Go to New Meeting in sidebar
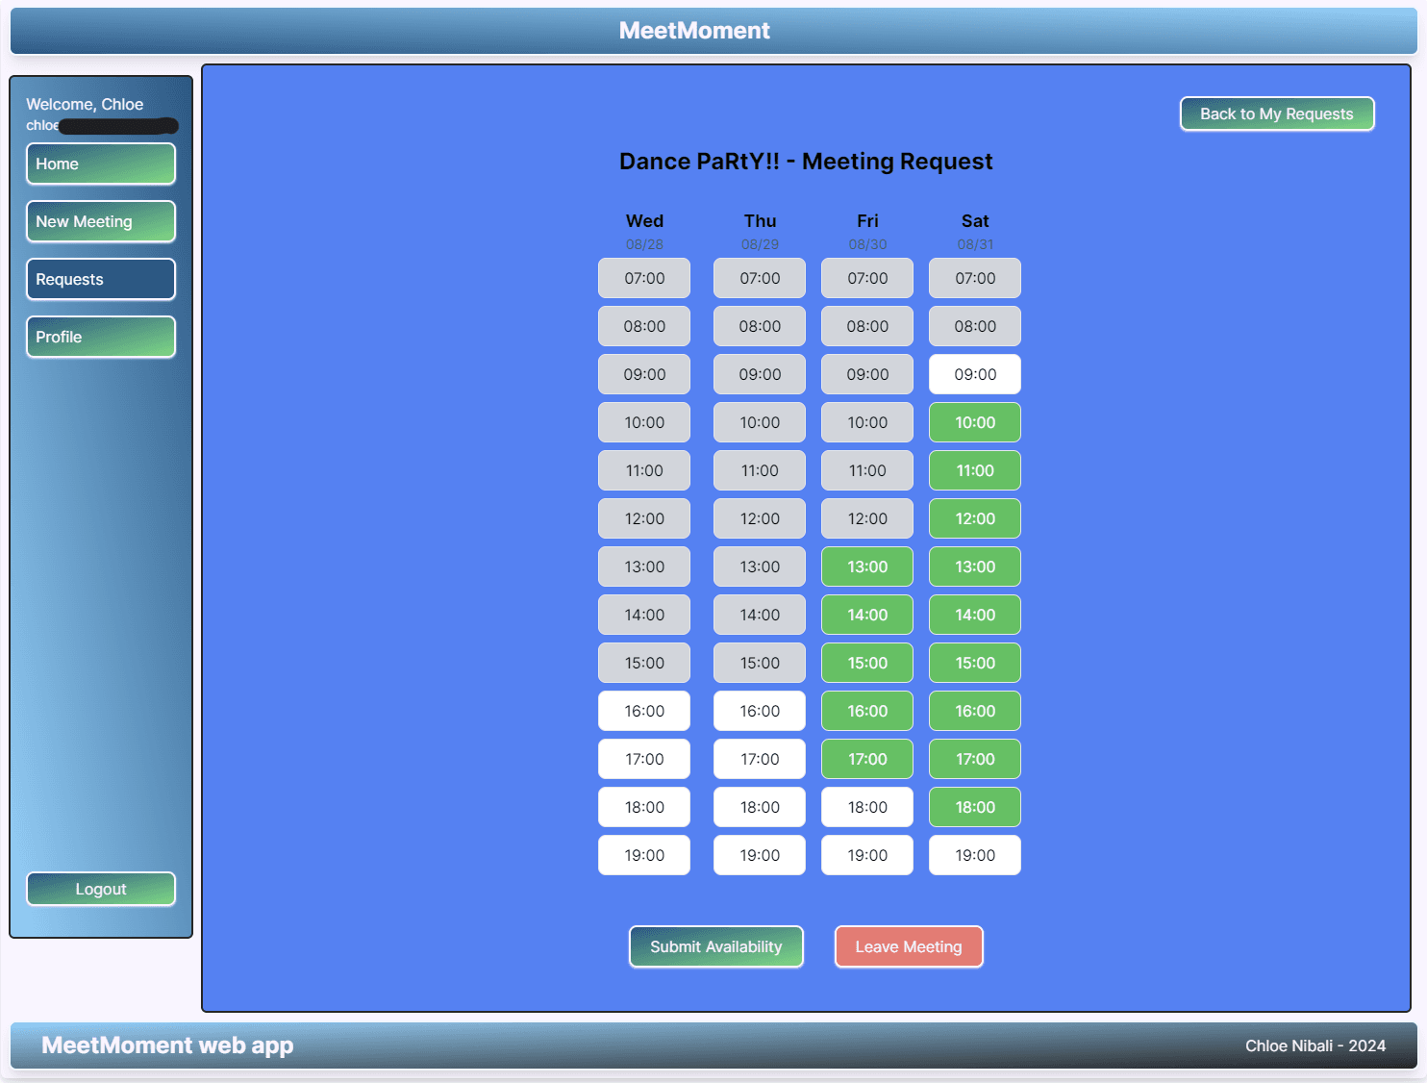Image resolution: width=1427 pixels, height=1083 pixels. click(100, 221)
